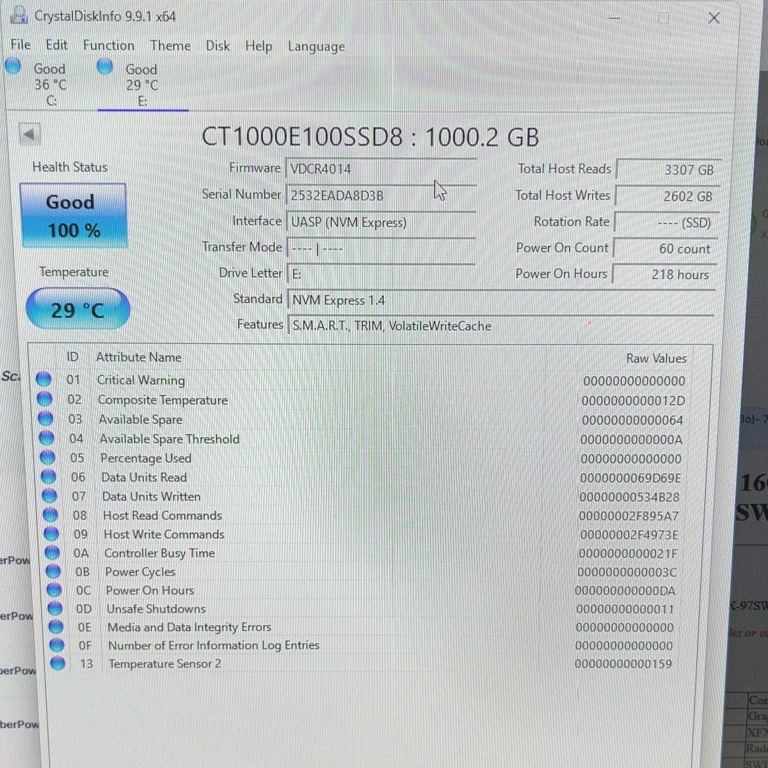Click the Standard field NVM Express 1.4

502,300
